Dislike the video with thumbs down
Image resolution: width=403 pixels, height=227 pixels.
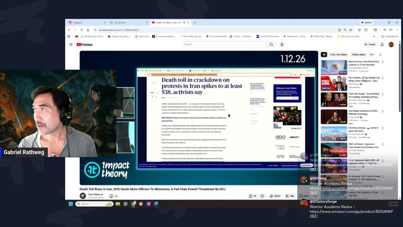click(x=262, y=196)
